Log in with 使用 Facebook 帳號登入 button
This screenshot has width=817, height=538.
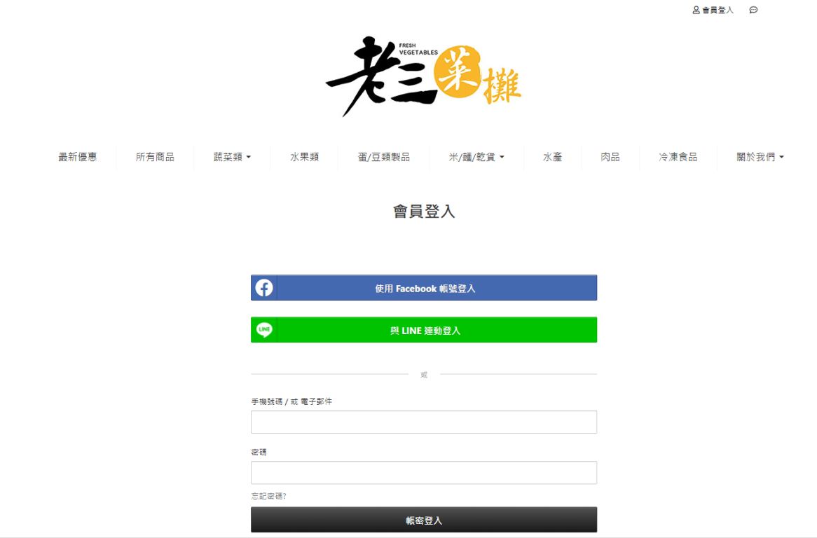(x=424, y=287)
